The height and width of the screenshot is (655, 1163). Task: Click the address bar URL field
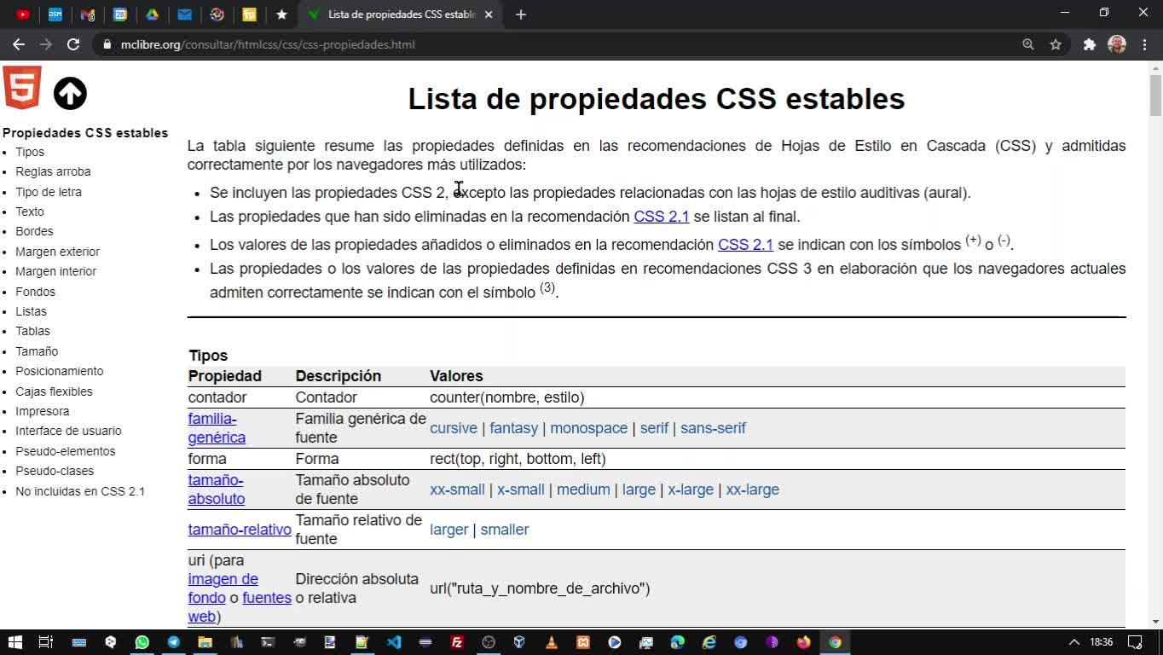[554, 44]
